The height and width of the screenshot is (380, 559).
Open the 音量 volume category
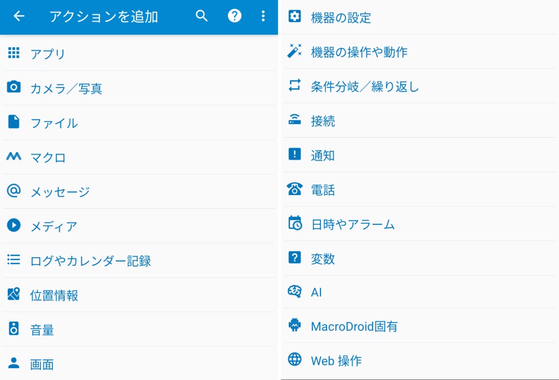[x=42, y=330]
